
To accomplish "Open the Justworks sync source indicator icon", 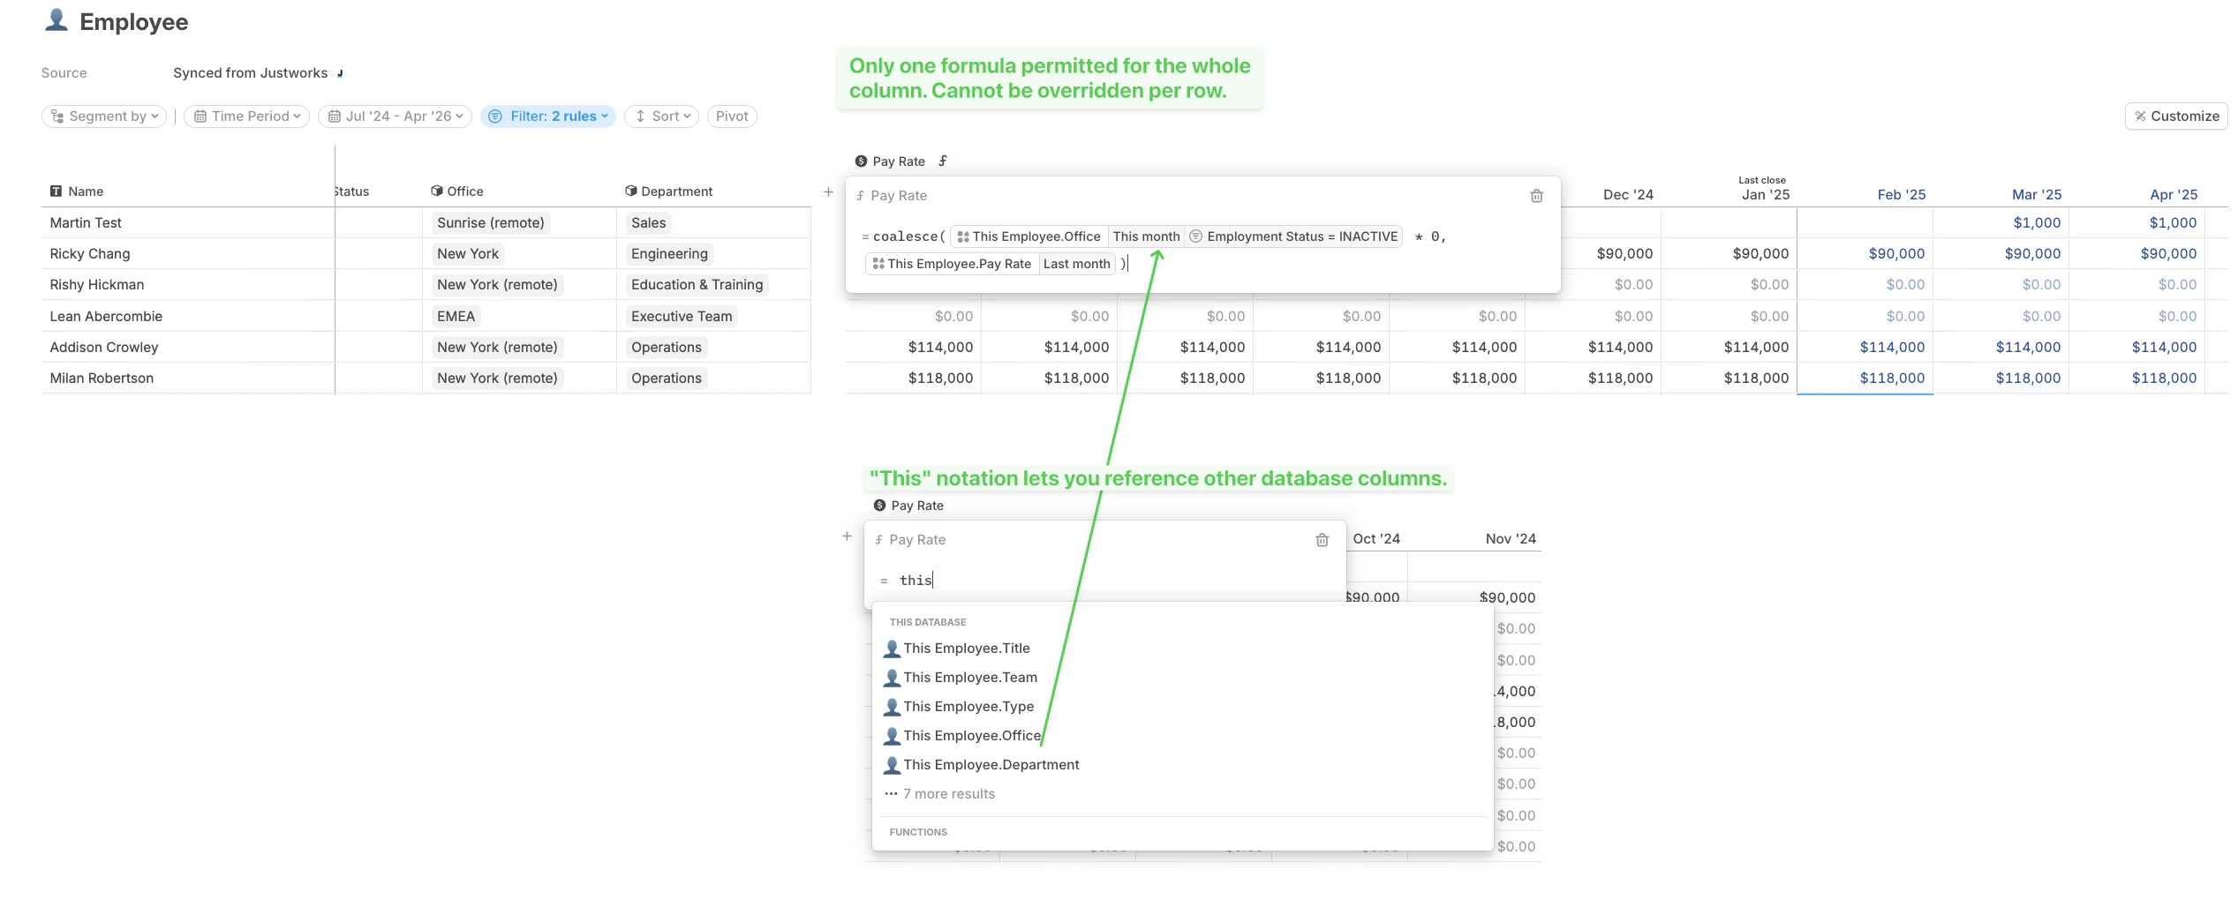I will (x=340, y=73).
